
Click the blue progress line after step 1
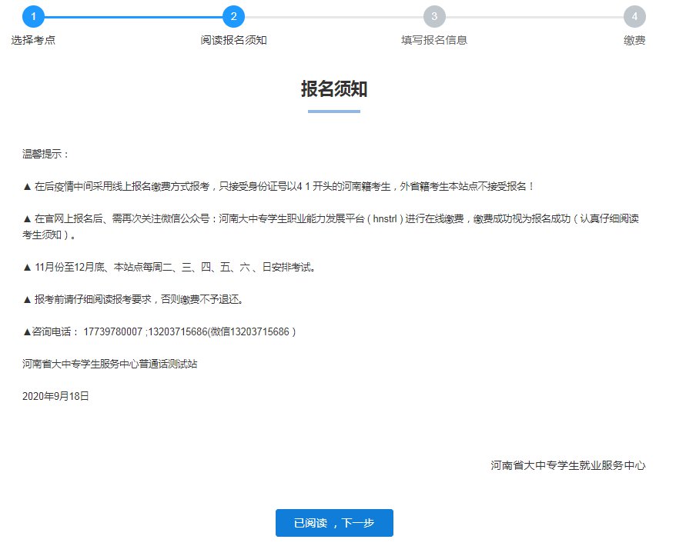click(x=133, y=16)
